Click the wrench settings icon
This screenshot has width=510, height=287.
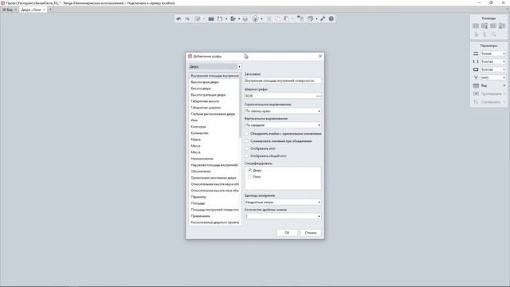[x=323, y=19]
